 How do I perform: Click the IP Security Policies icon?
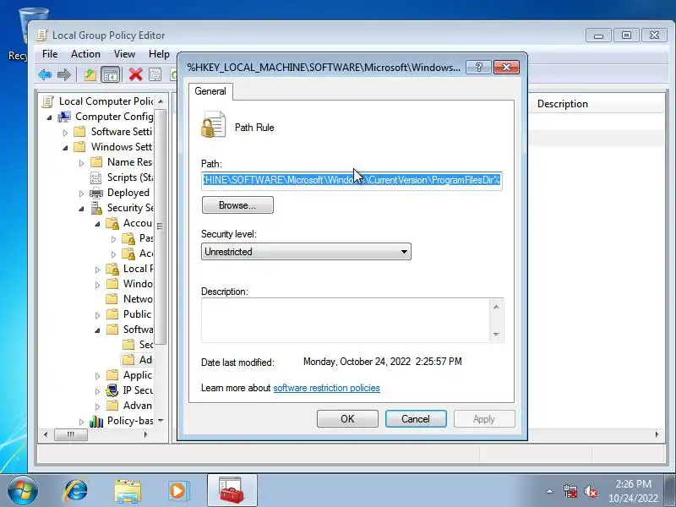tap(112, 390)
